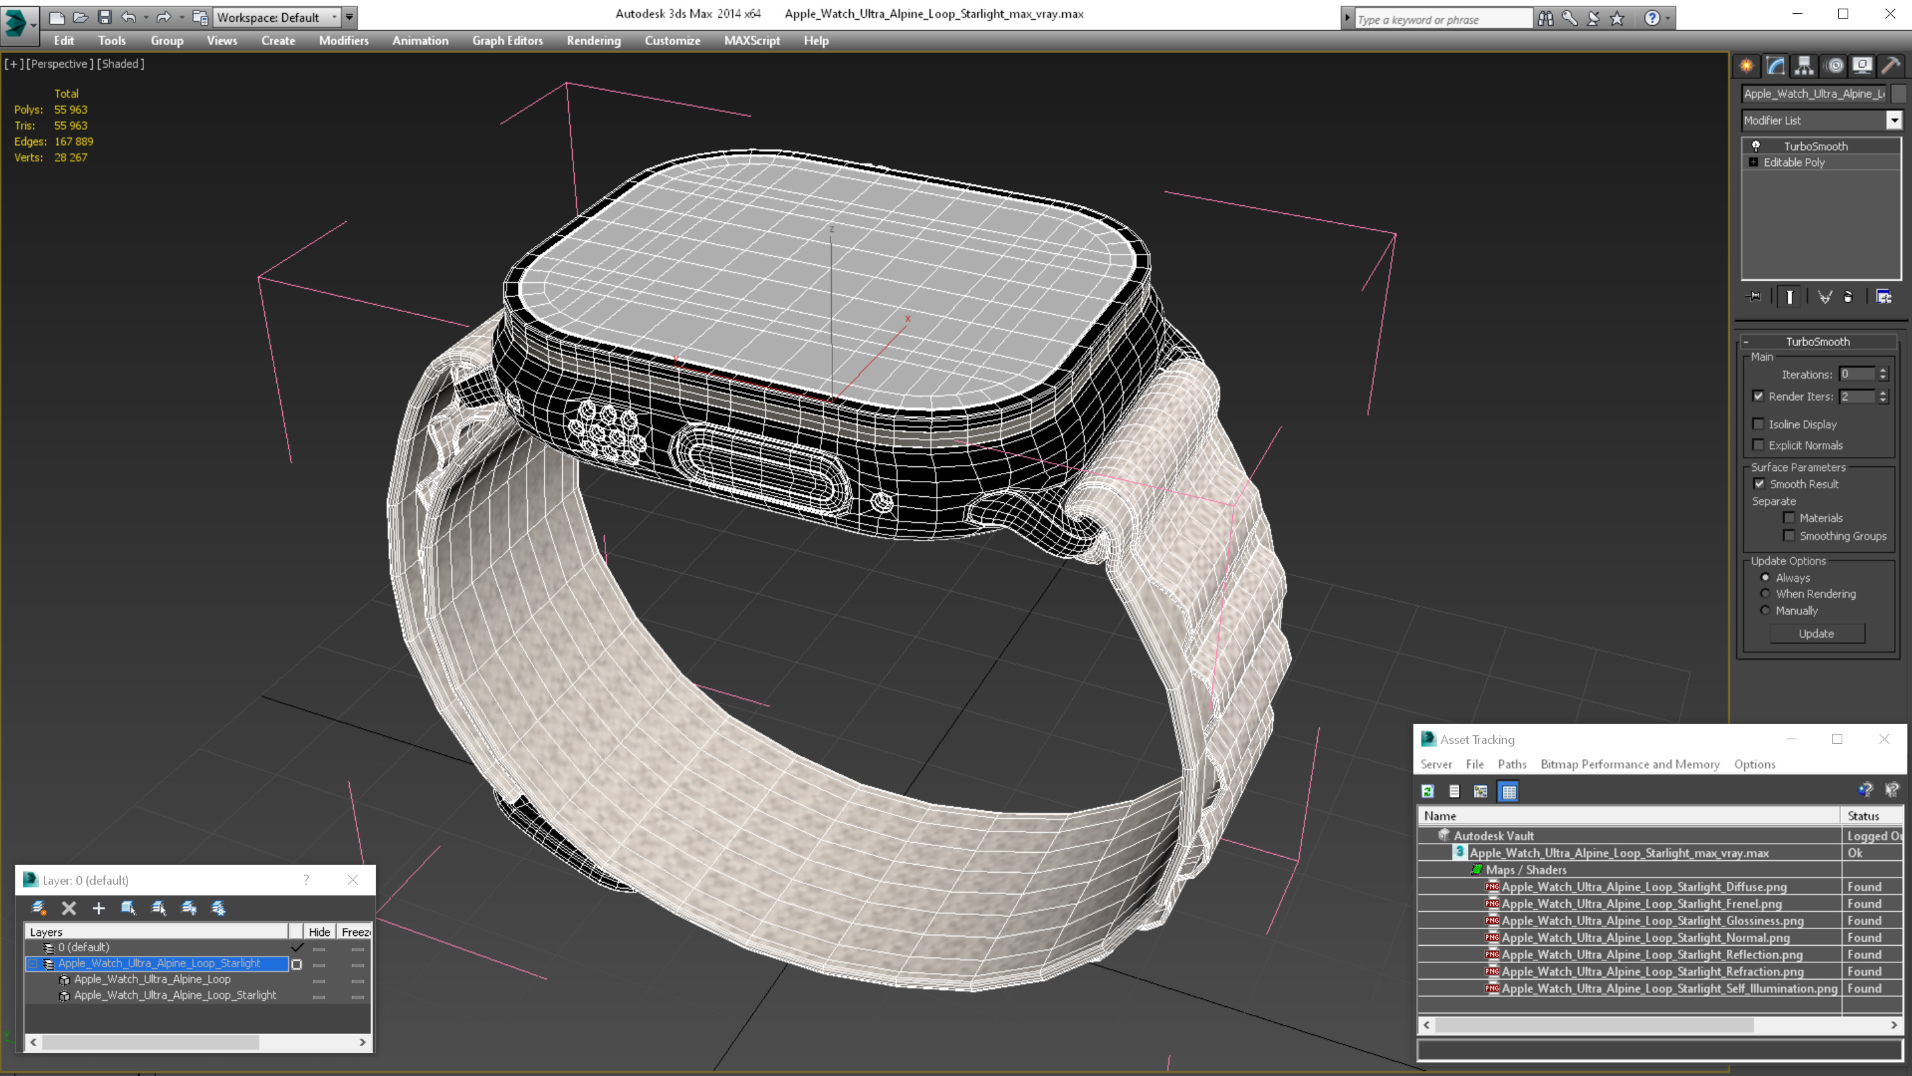1912x1076 pixels.
Task: Open the Motion command panel tab
Action: pos(1834,66)
